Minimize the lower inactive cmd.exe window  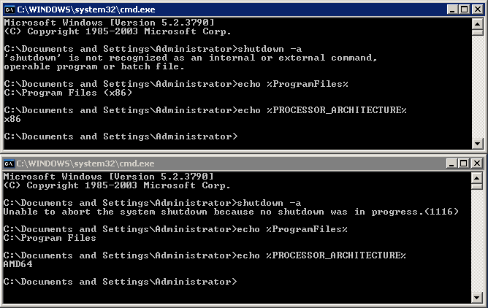coord(451,163)
